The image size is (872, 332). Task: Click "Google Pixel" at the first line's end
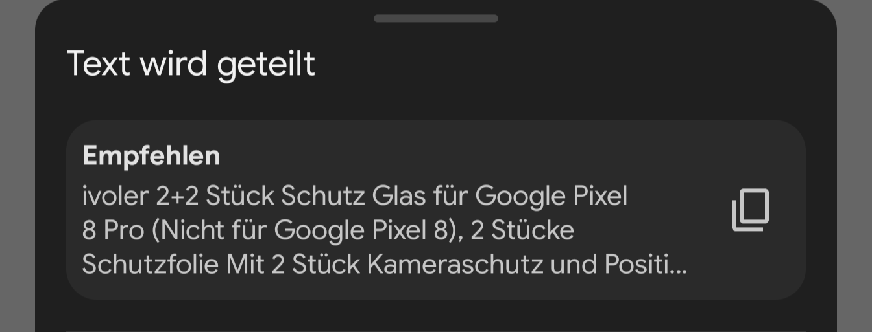tap(551, 195)
